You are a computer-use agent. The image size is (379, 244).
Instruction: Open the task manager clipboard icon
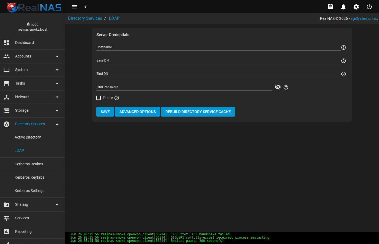[330, 7]
